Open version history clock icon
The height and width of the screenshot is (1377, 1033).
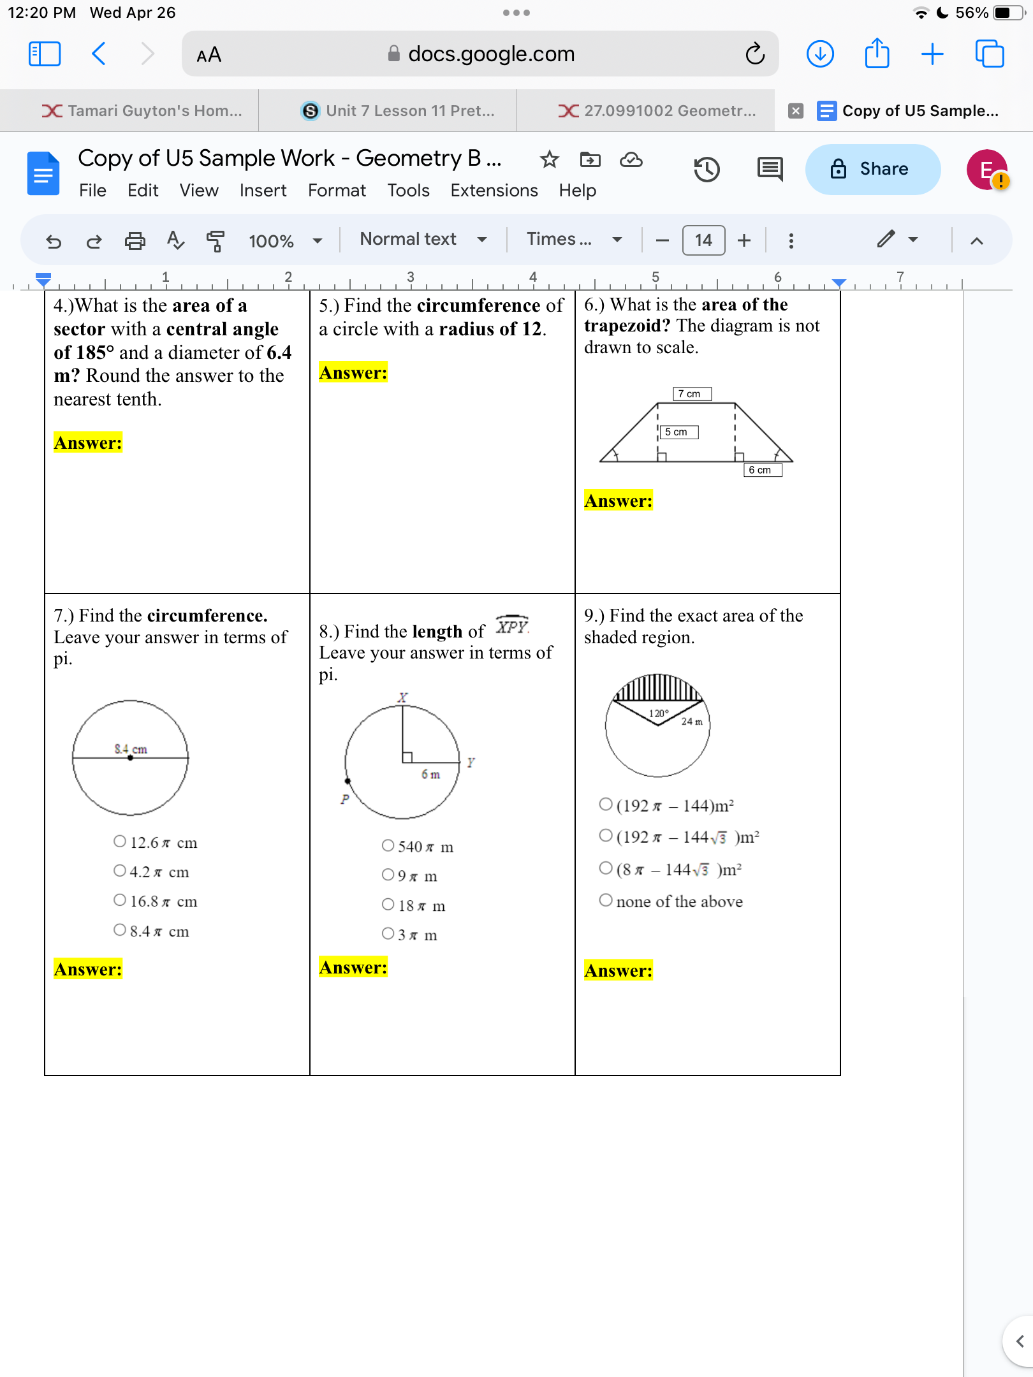[707, 168]
